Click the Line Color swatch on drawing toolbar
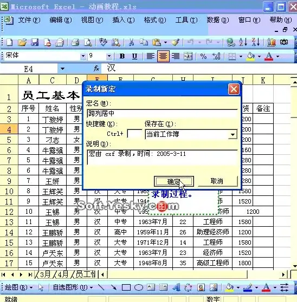The width and height of the screenshot is (297, 302). click(248, 287)
